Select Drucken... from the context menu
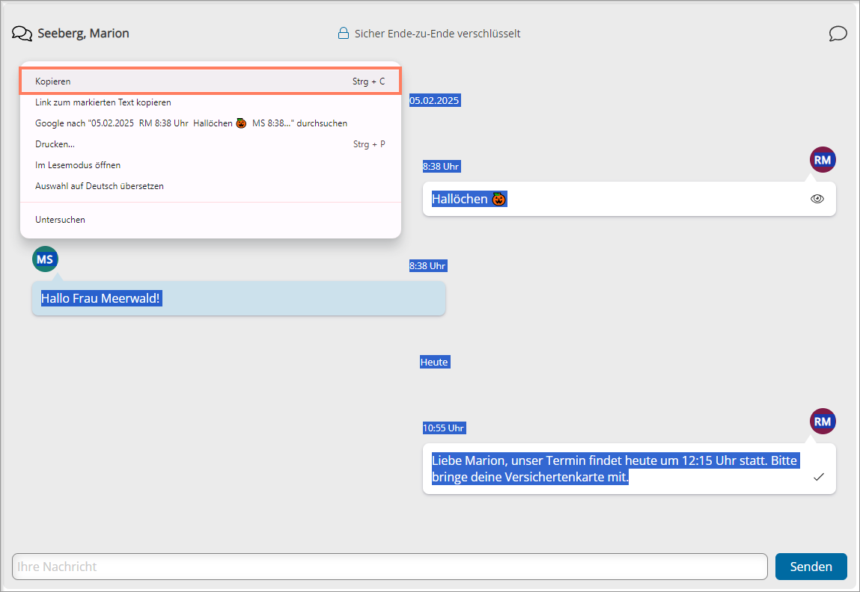 coord(210,144)
